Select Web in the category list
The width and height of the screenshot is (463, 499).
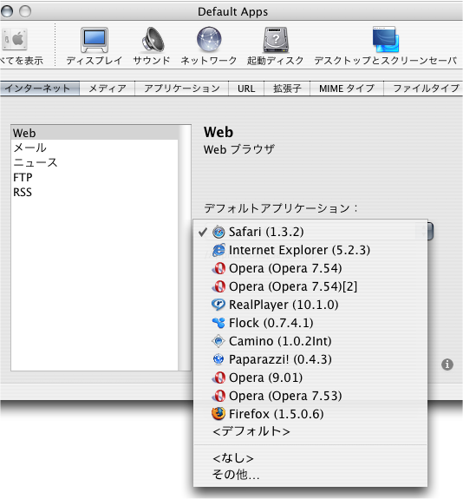click(x=95, y=133)
